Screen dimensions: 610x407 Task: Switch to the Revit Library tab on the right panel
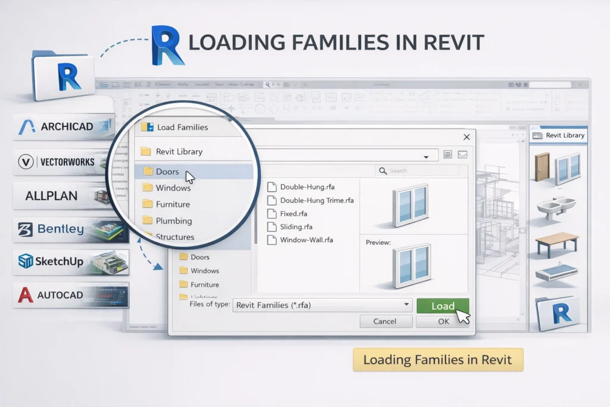[561, 135]
